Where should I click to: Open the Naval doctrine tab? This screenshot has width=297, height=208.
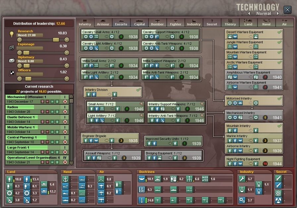pyautogui.click(x=266, y=23)
